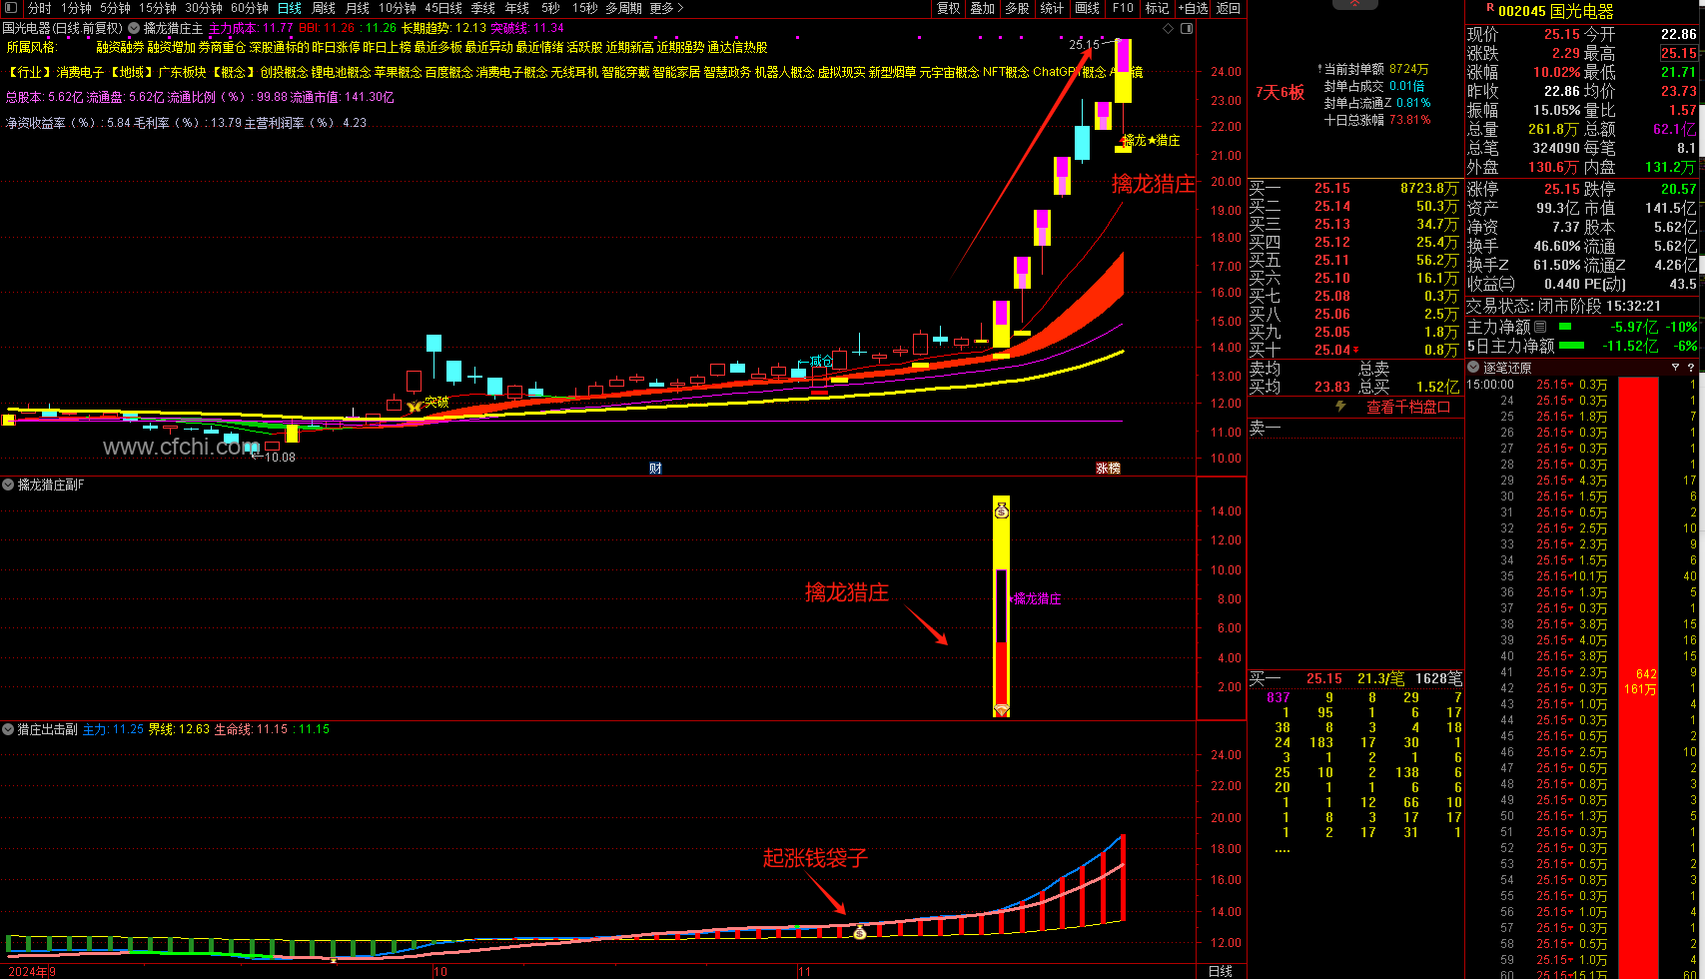Click the R margin badge next to 002045
The image size is (1705, 979).
(x=1490, y=8)
